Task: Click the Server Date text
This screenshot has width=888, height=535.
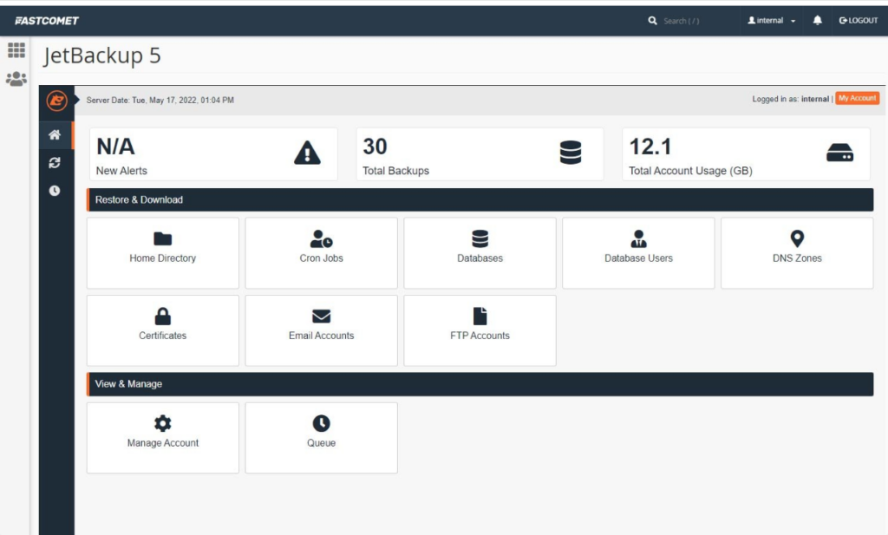Action: (x=160, y=101)
